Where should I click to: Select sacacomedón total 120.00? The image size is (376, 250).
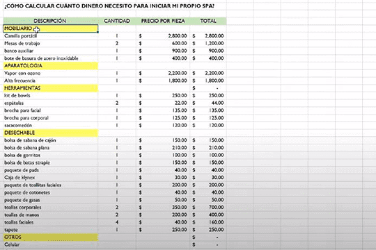tap(208, 126)
